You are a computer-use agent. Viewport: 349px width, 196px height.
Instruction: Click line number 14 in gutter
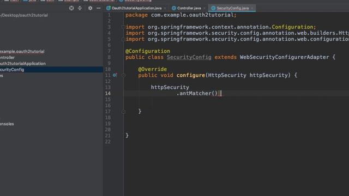tap(108, 93)
